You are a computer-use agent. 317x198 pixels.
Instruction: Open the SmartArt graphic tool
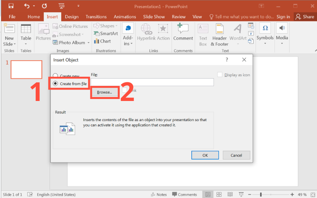tap(105, 34)
